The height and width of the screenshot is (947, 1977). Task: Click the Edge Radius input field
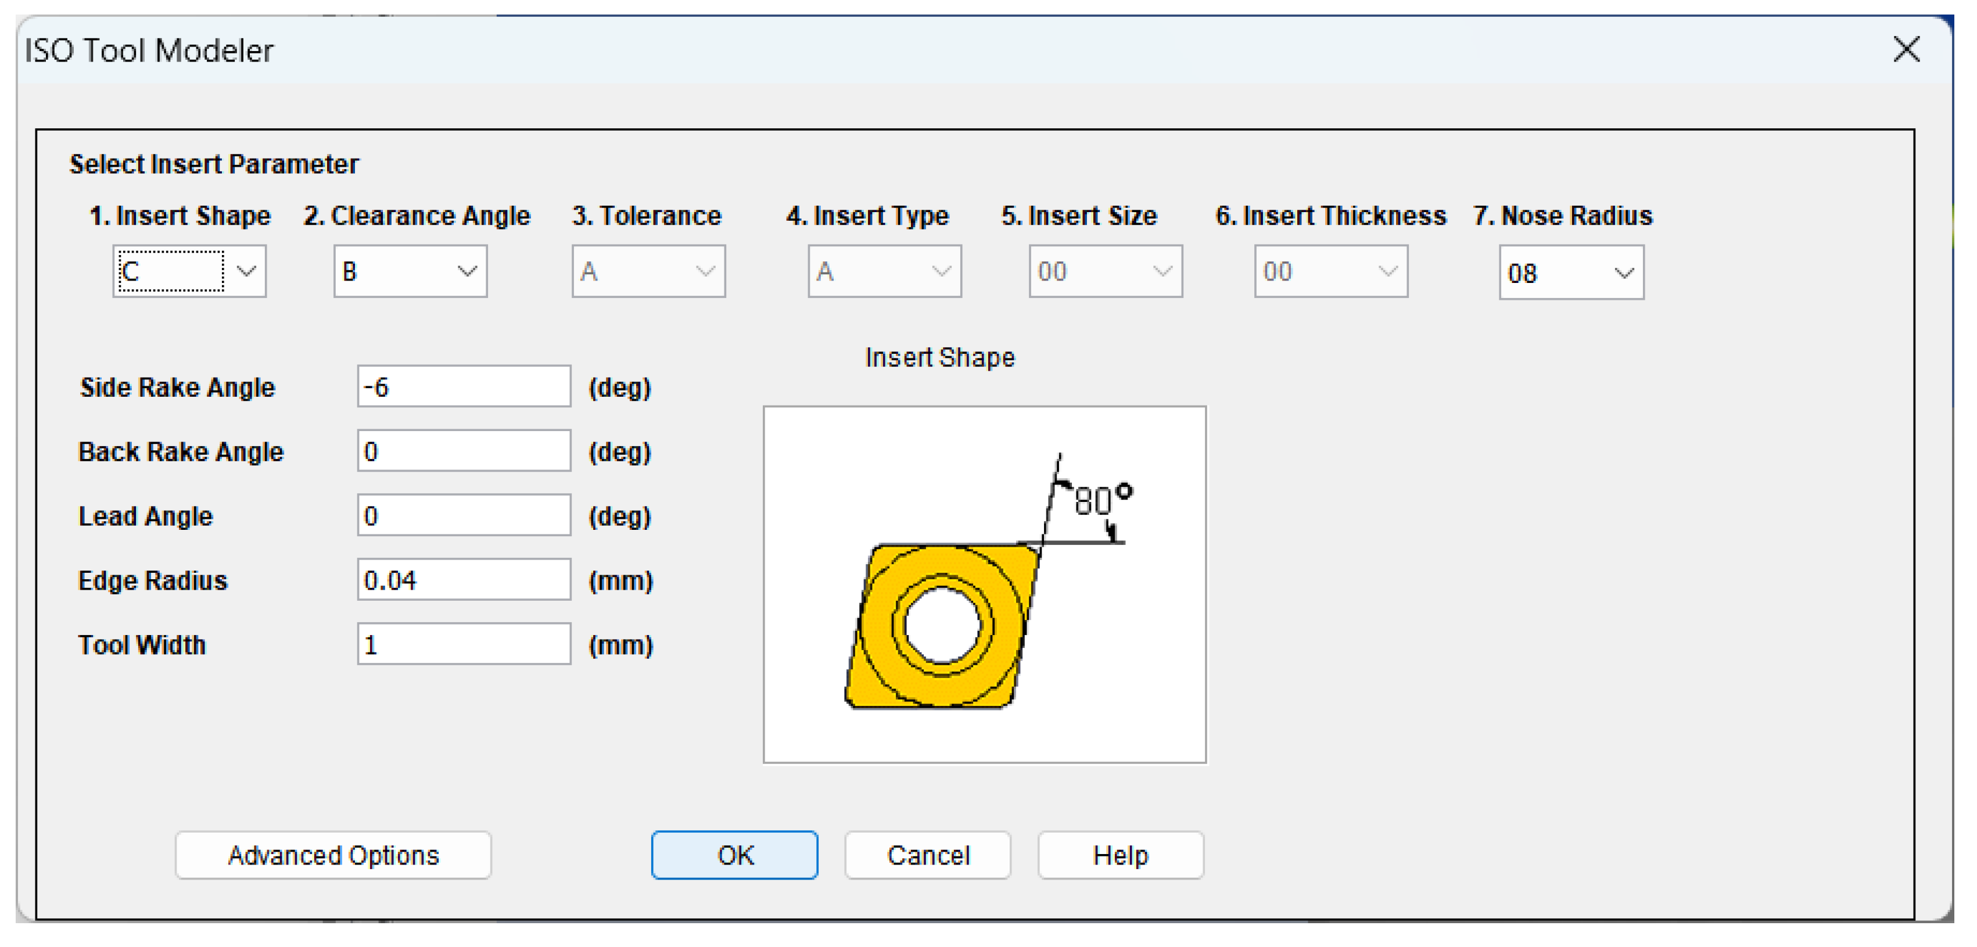pos(464,579)
